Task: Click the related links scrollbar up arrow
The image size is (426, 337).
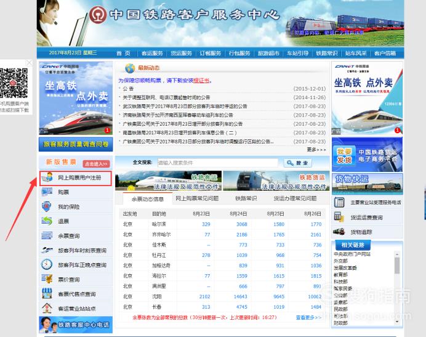Action: 397,254
